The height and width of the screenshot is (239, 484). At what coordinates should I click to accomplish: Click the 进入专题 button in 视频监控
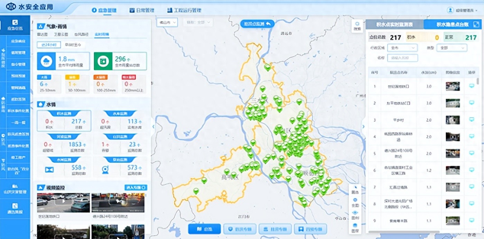point(136,188)
